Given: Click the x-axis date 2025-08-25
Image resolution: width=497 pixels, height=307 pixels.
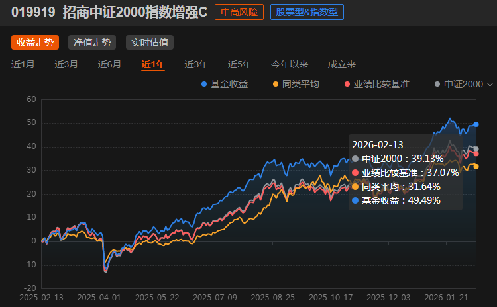Looking at the screenshot, I should click(273, 298).
